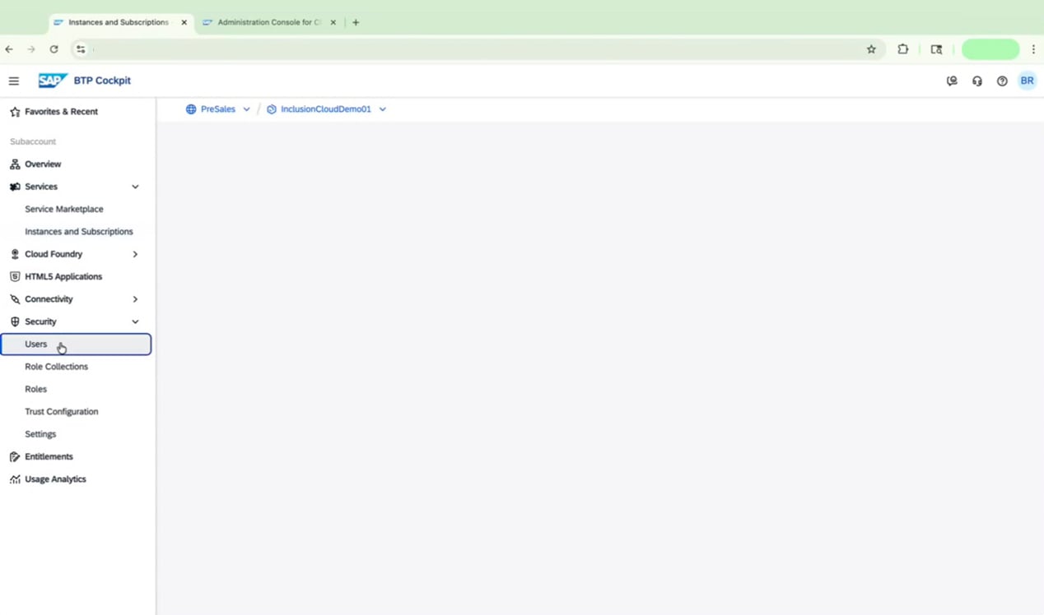The height and width of the screenshot is (615, 1044).
Task: Click the Cloud Foundry icon
Action: (x=15, y=254)
